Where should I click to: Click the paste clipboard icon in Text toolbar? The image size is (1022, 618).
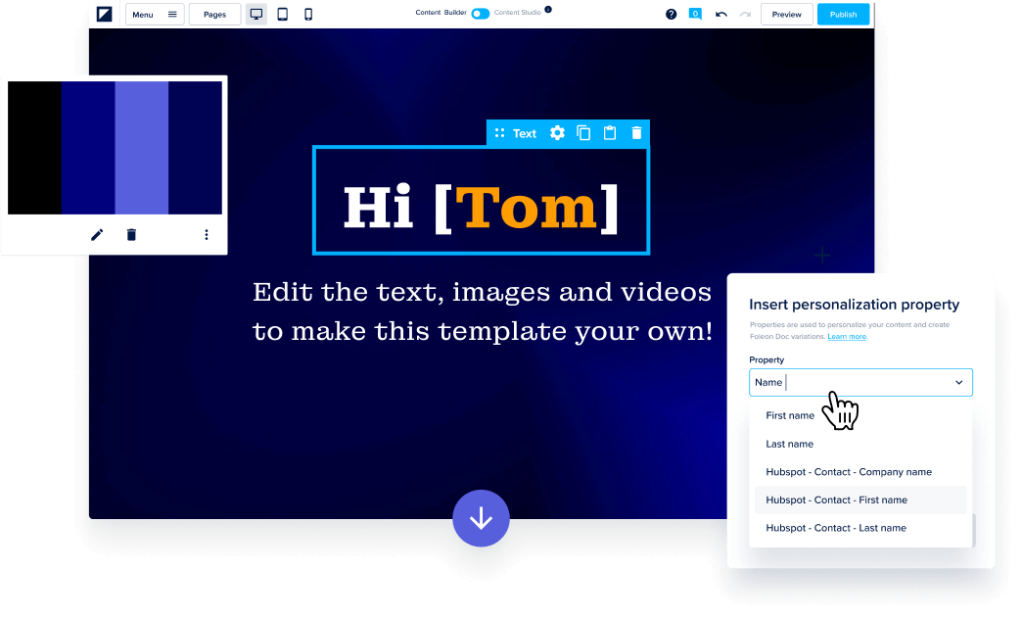(610, 133)
